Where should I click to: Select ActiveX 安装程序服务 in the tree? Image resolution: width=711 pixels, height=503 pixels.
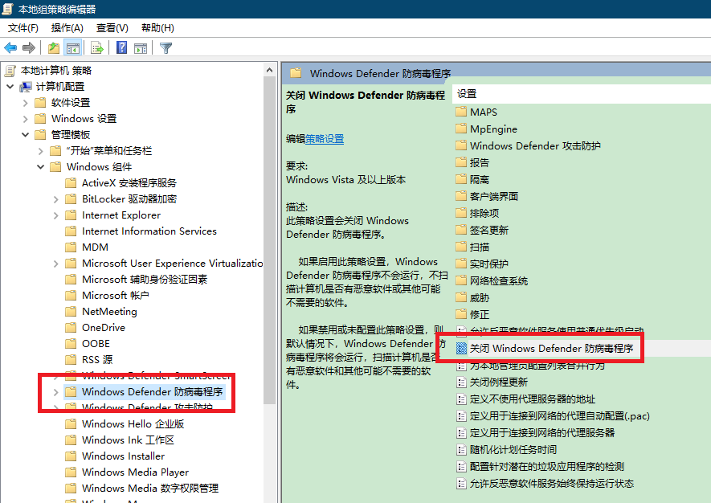click(129, 182)
